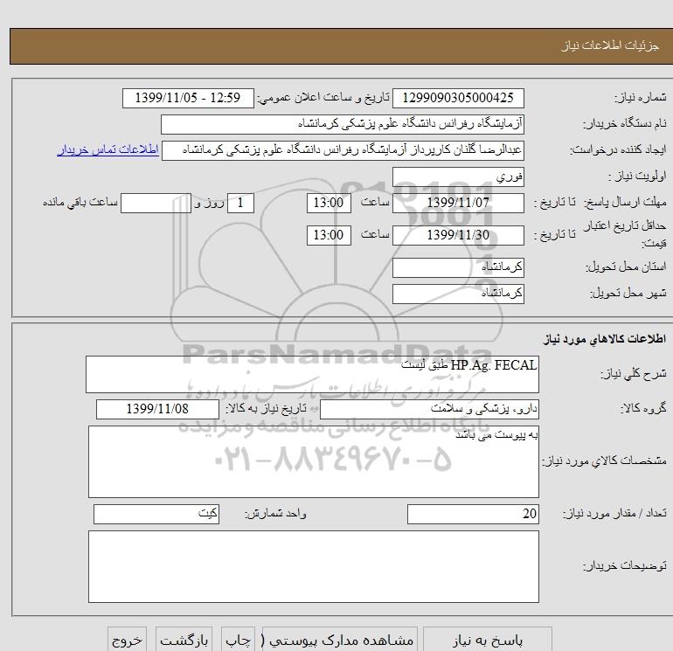Click the 'گروه کالا:' label
Viewport: 673px width, 651px height.
(644, 409)
